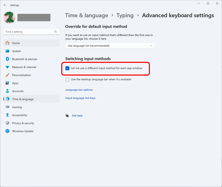The image size is (222, 187).
Task: Go to Typing in the breadcrumb
Action: 125,15
